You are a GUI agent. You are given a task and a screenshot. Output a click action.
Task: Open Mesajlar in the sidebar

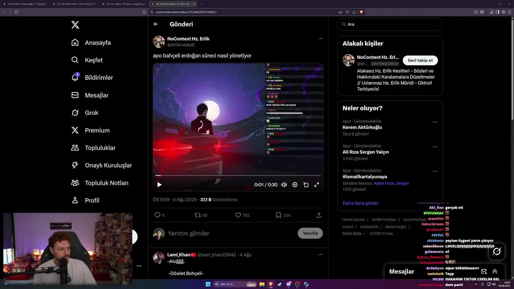(90, 95)
